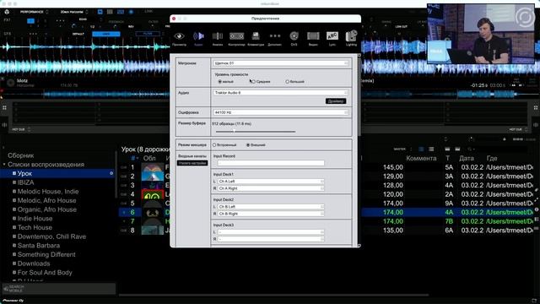
Task: Open right deck HOT CUE mode selector
Action: click(x=518, y=129)
